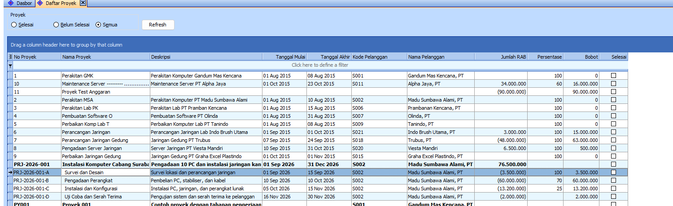Click the Graha Excel Plastindo, PT cell
The height and width of the screenshot is (206, 673).
(441, 156)
